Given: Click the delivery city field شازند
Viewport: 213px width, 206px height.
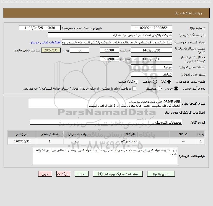Looking at the screenshot, I should coord(152,74).
